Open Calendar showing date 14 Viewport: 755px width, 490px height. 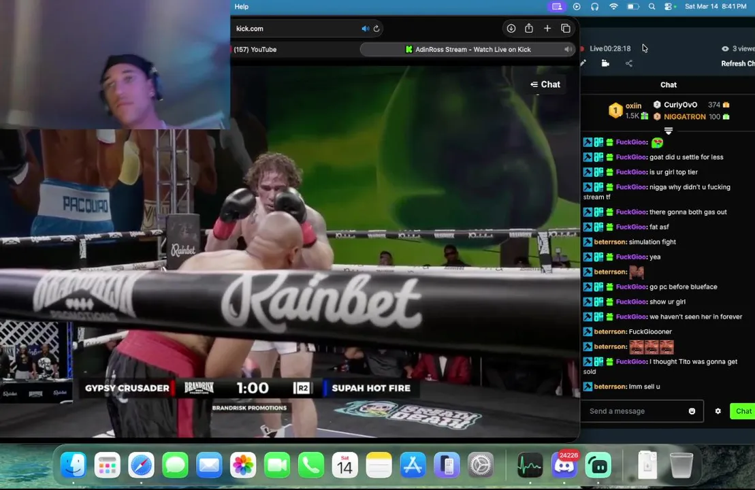(x=344, y=465)
